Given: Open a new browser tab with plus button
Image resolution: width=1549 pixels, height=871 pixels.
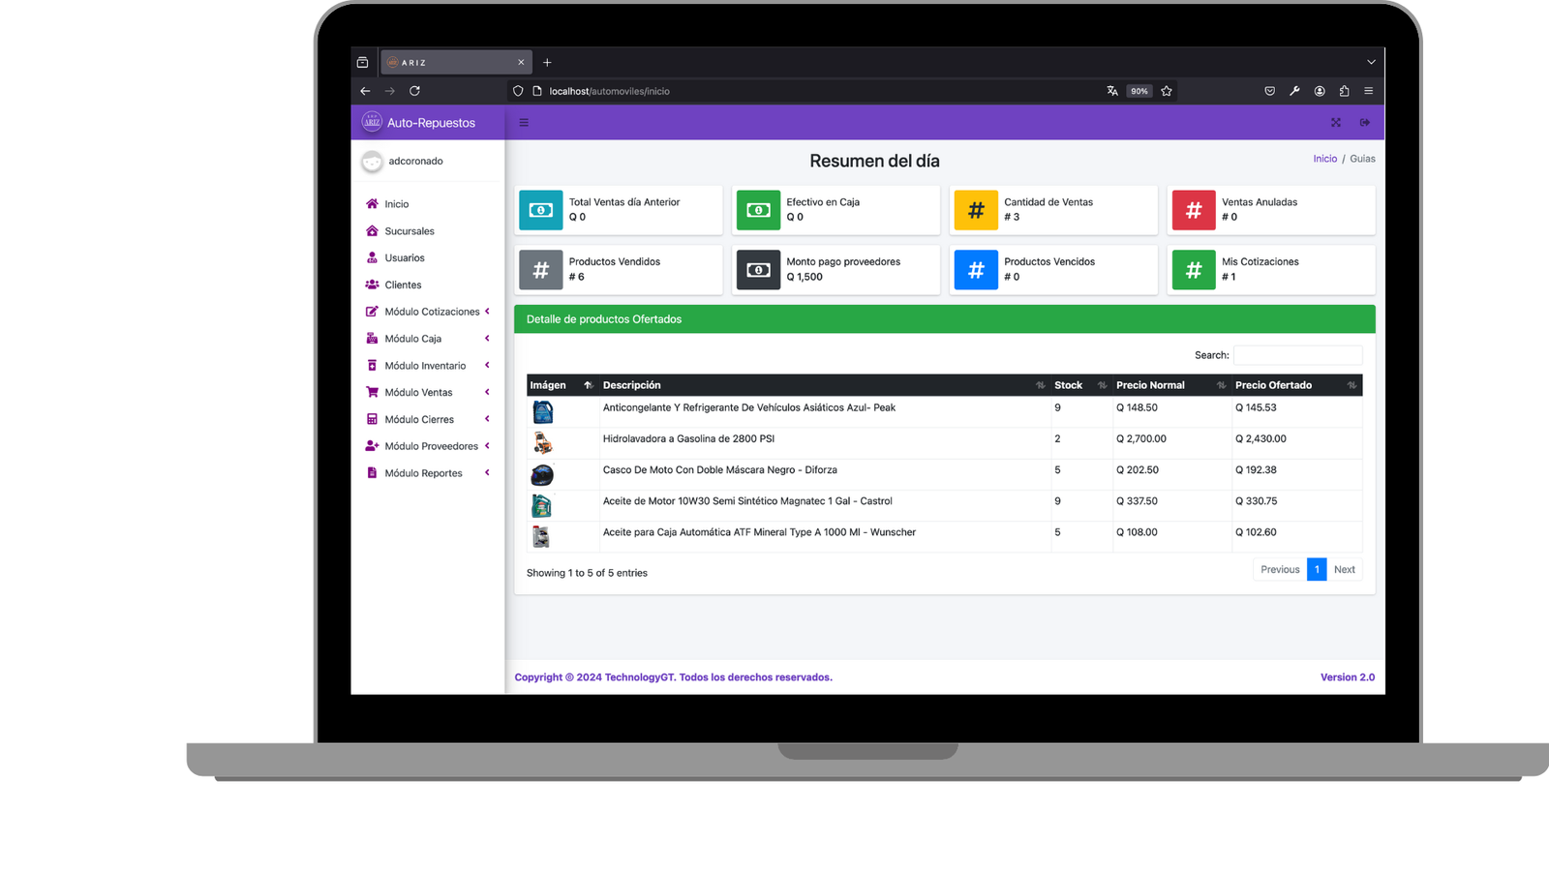Looking at the screenshot, I should pyautogui.click(x=547, y=62).
